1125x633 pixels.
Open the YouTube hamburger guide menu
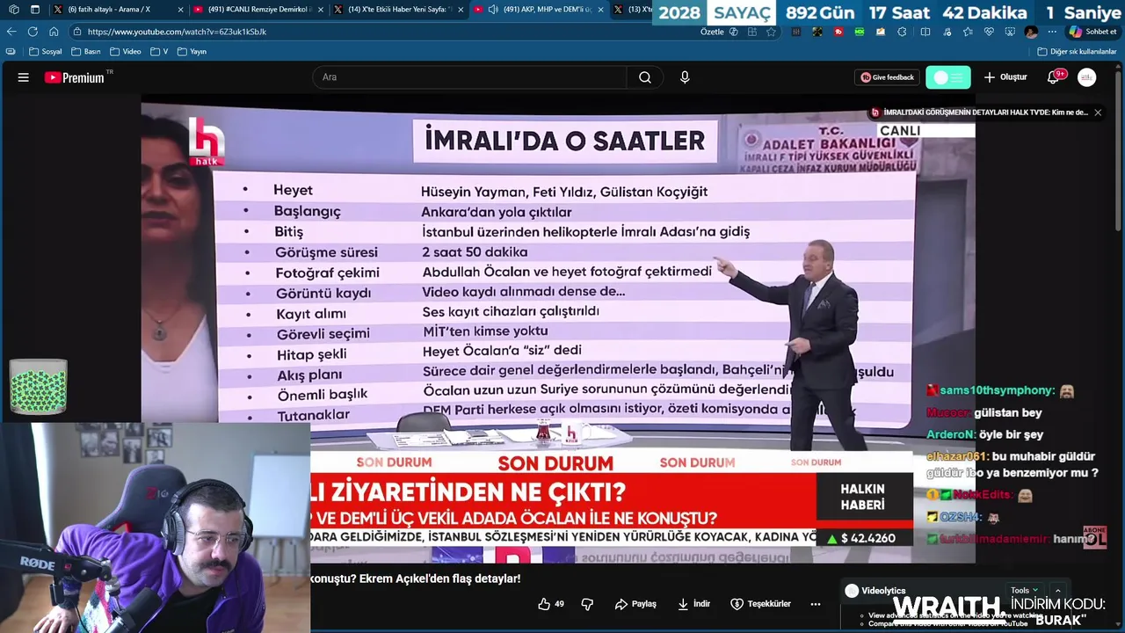pyautogui.click(x=23, y=77)
